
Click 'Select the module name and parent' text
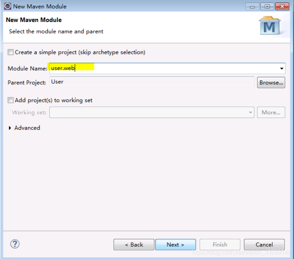[x=56, y=31]
